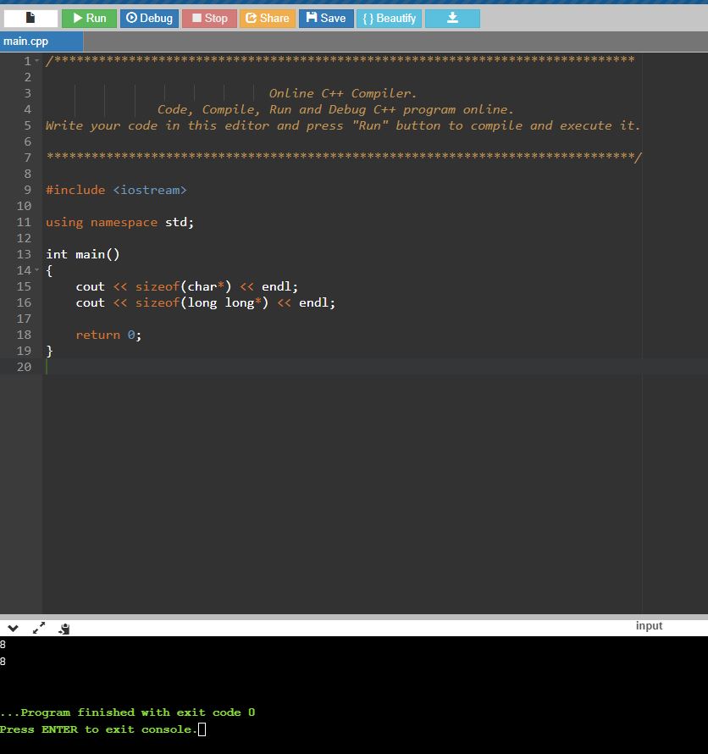
Task: Place cursor on empty line 20
Action: pyautogui.click(x=254, y=367)
